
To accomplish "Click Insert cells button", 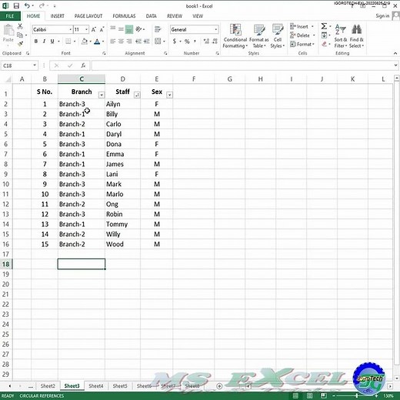I will click(302, 26).
